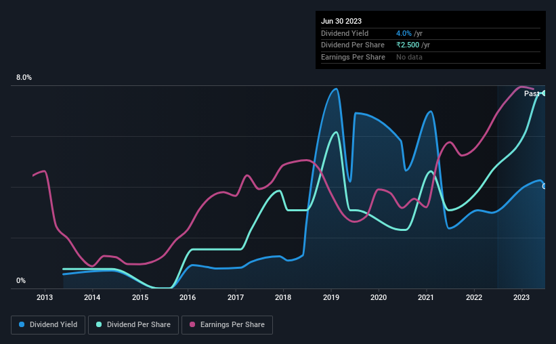The image size is (556, 344).
Task: Click the 2018 label on the x-axis
Action: coord(283,297)
